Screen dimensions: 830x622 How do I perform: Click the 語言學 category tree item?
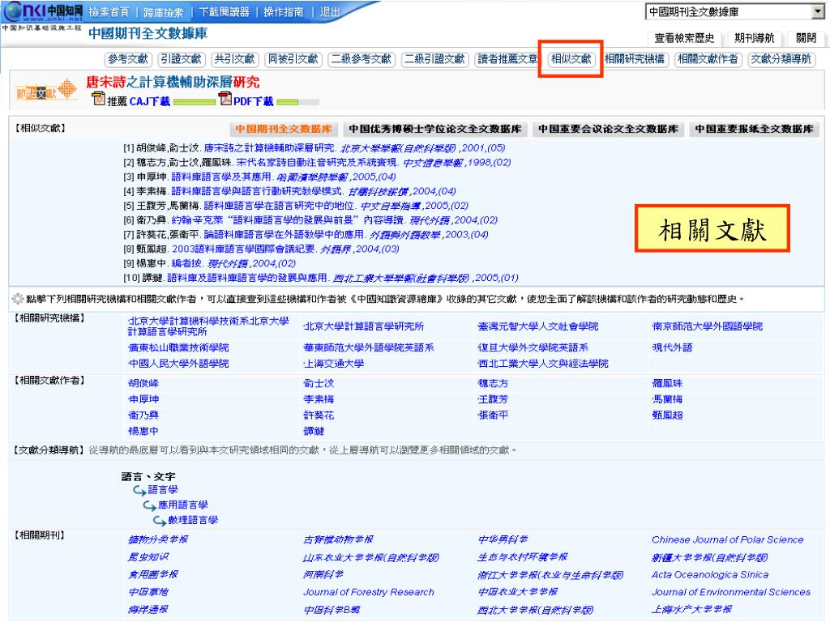click(x=162, y=490)
